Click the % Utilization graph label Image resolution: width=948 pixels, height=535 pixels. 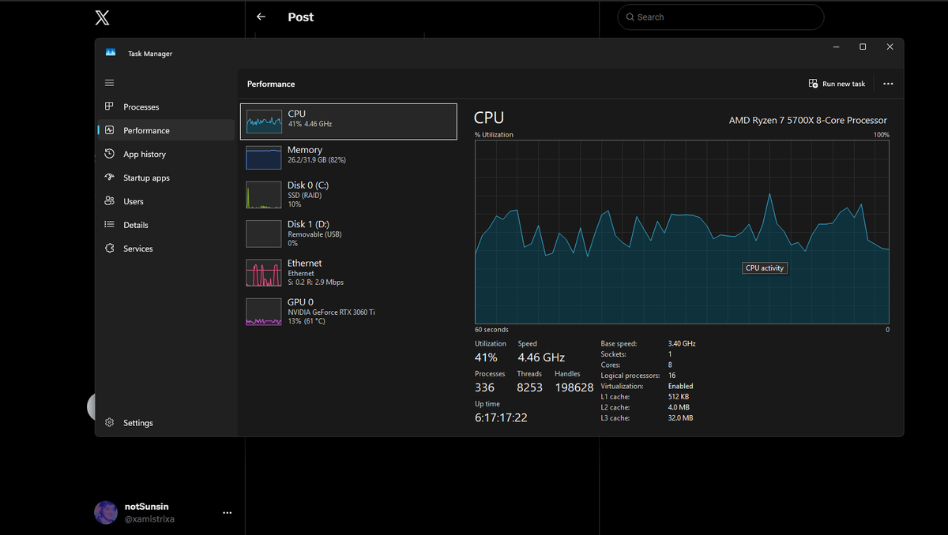click(494, 135)
